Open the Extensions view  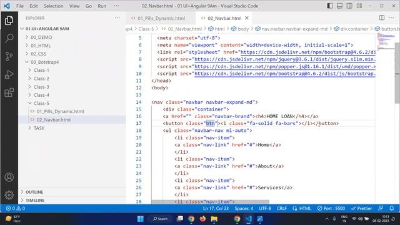(9, 92)
